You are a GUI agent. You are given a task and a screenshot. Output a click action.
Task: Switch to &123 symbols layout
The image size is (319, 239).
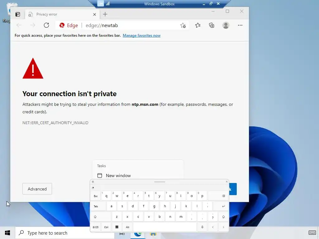click(96, 227)
